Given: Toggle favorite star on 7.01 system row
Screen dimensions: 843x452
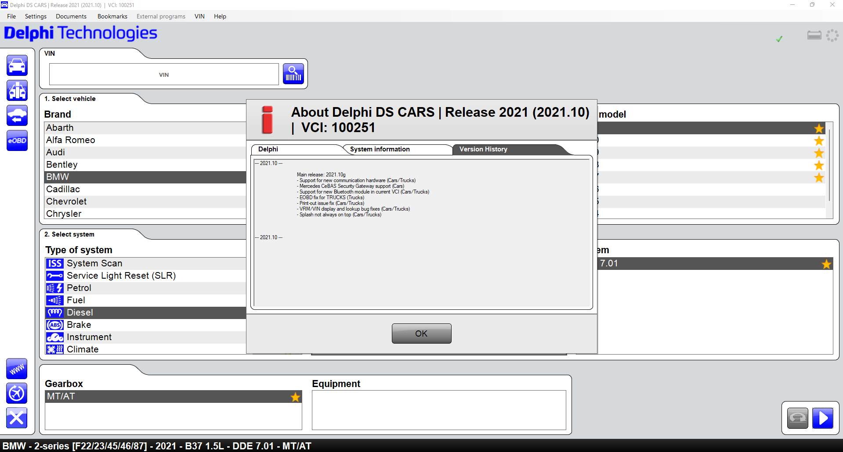Looking at the screenshot, I should (x=826, y=264).
